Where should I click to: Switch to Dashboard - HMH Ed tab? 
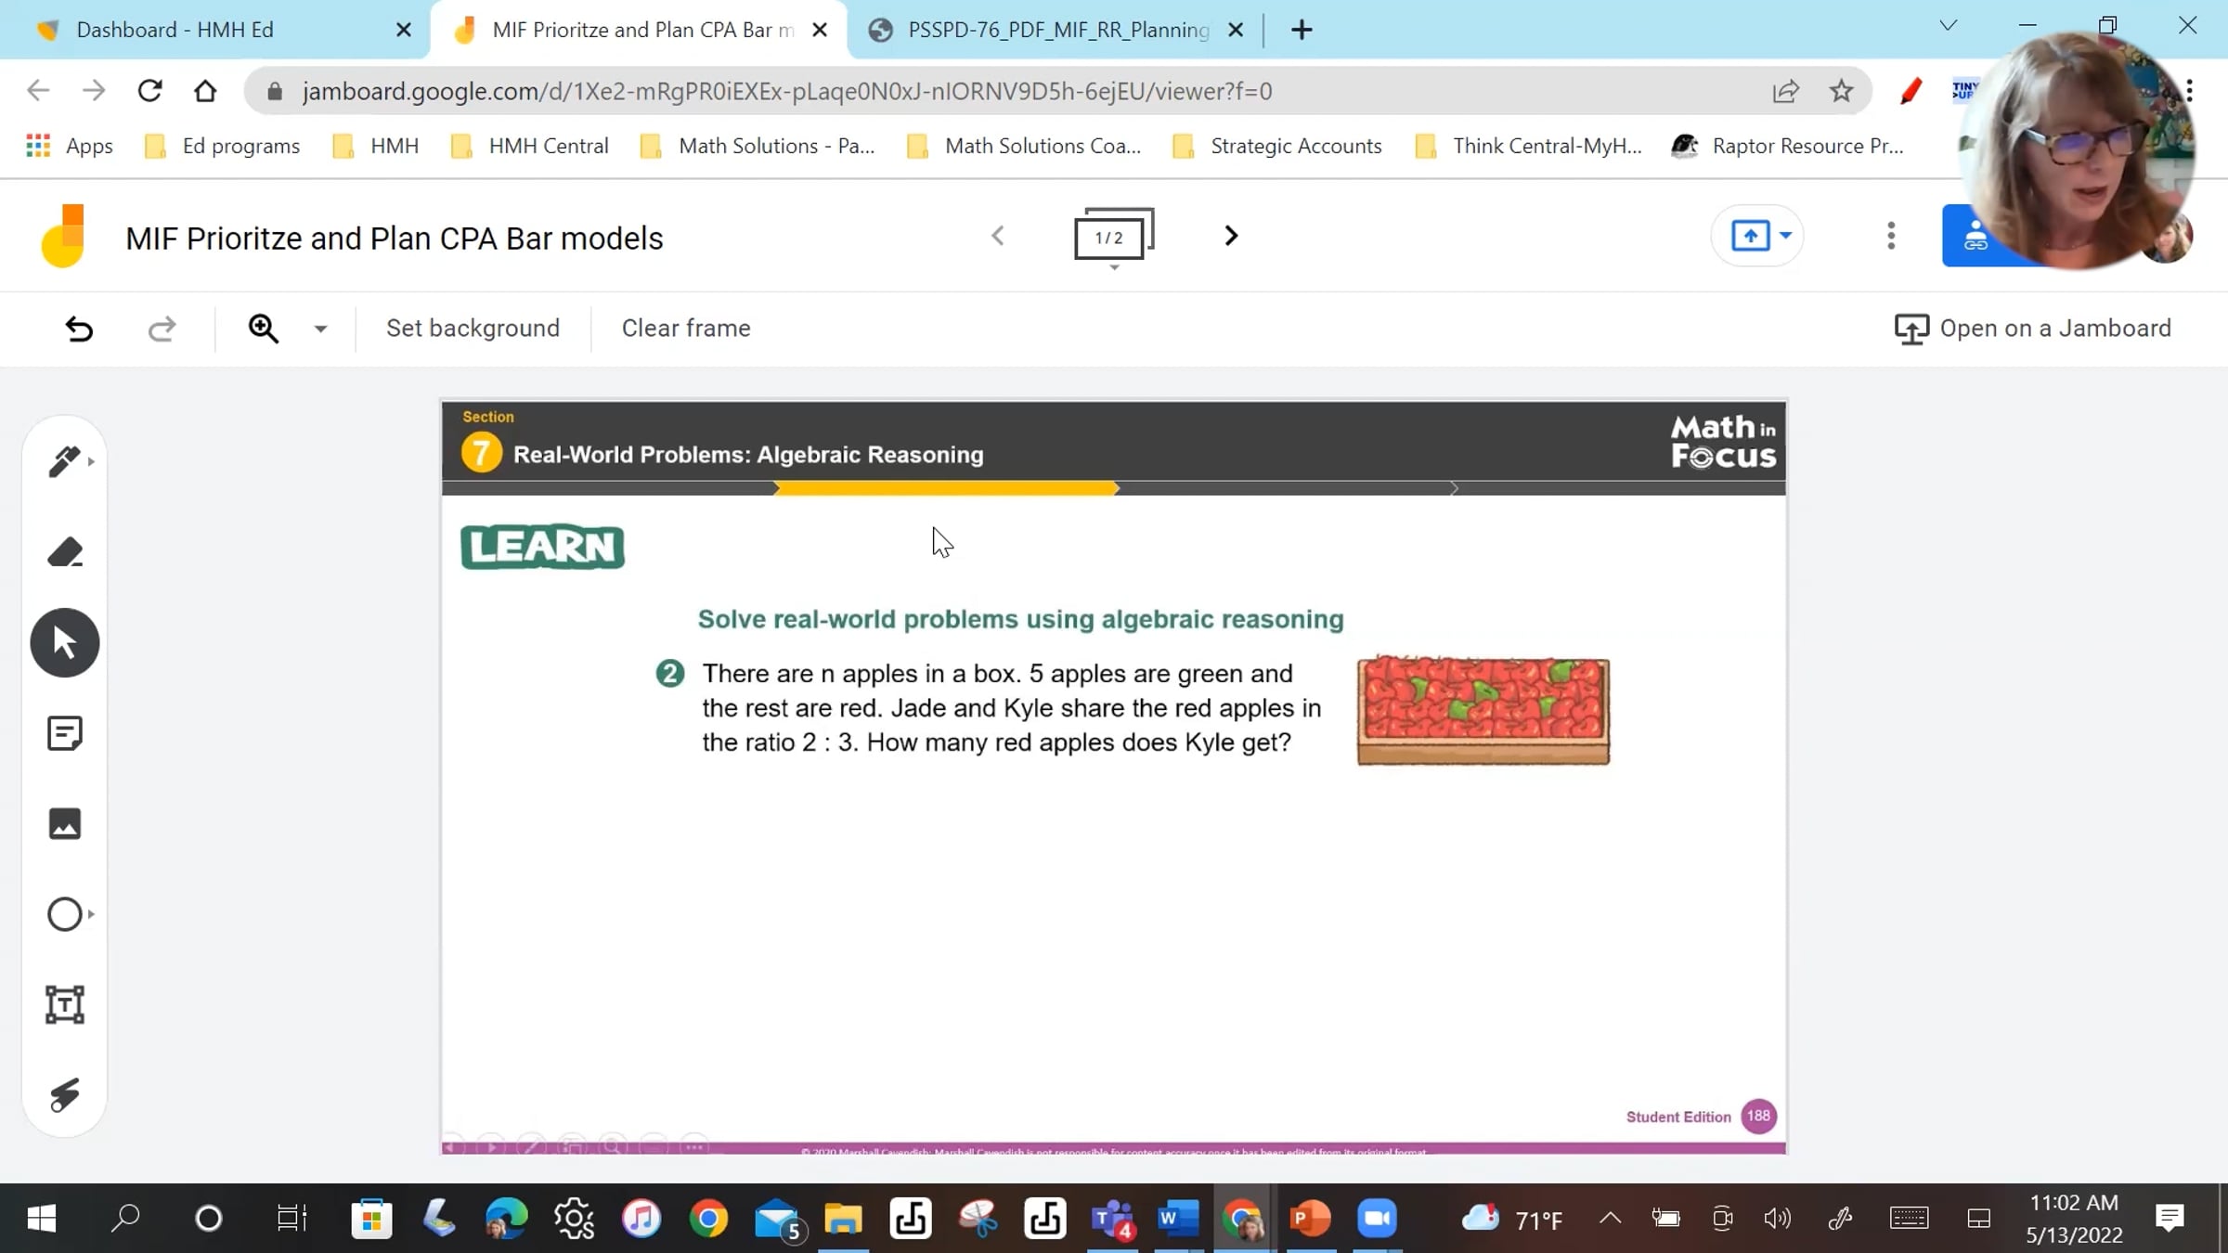pos(175,30)
